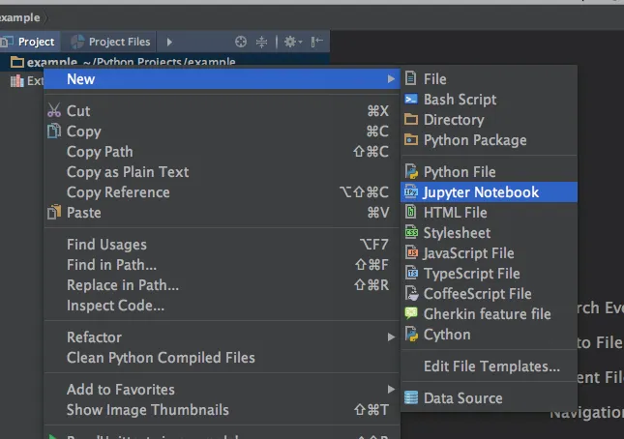Click the Data Source database icon
The width and height of the screenshot is (624, 439).
tap(412, 397)
